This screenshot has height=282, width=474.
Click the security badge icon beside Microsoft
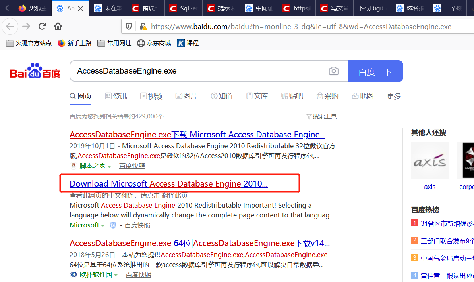[113, 225]
